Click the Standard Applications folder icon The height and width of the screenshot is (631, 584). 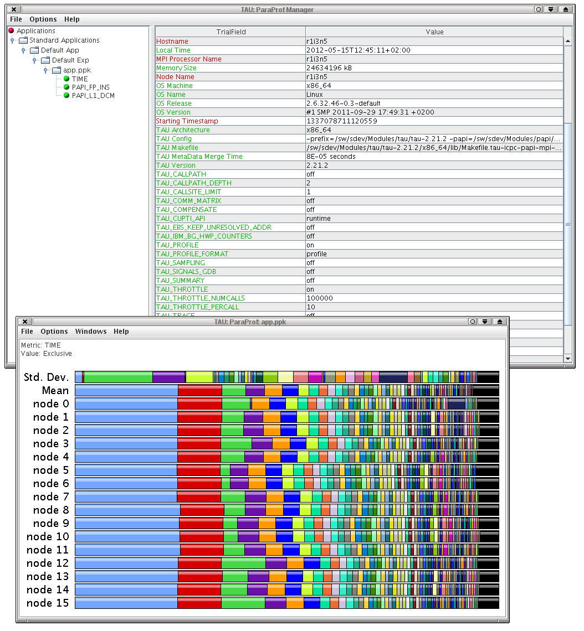pos(23,40)
